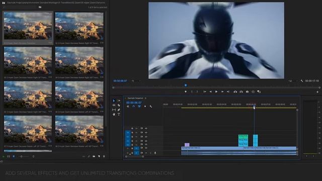Pick the Ripple Edit tool
The image size is (322, 181).
114,105
